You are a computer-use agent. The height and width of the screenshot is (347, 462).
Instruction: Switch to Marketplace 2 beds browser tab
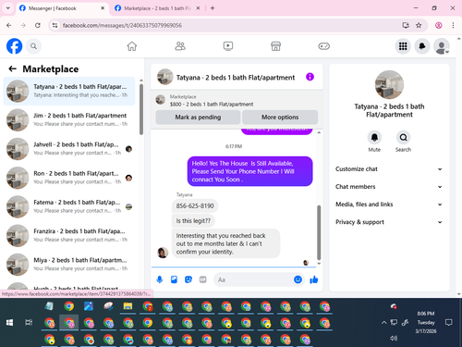[x=157, y=8]
